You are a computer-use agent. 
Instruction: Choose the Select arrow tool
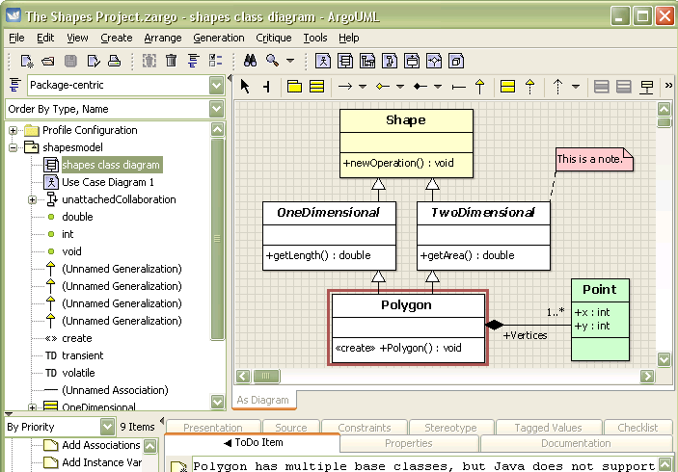245,87
